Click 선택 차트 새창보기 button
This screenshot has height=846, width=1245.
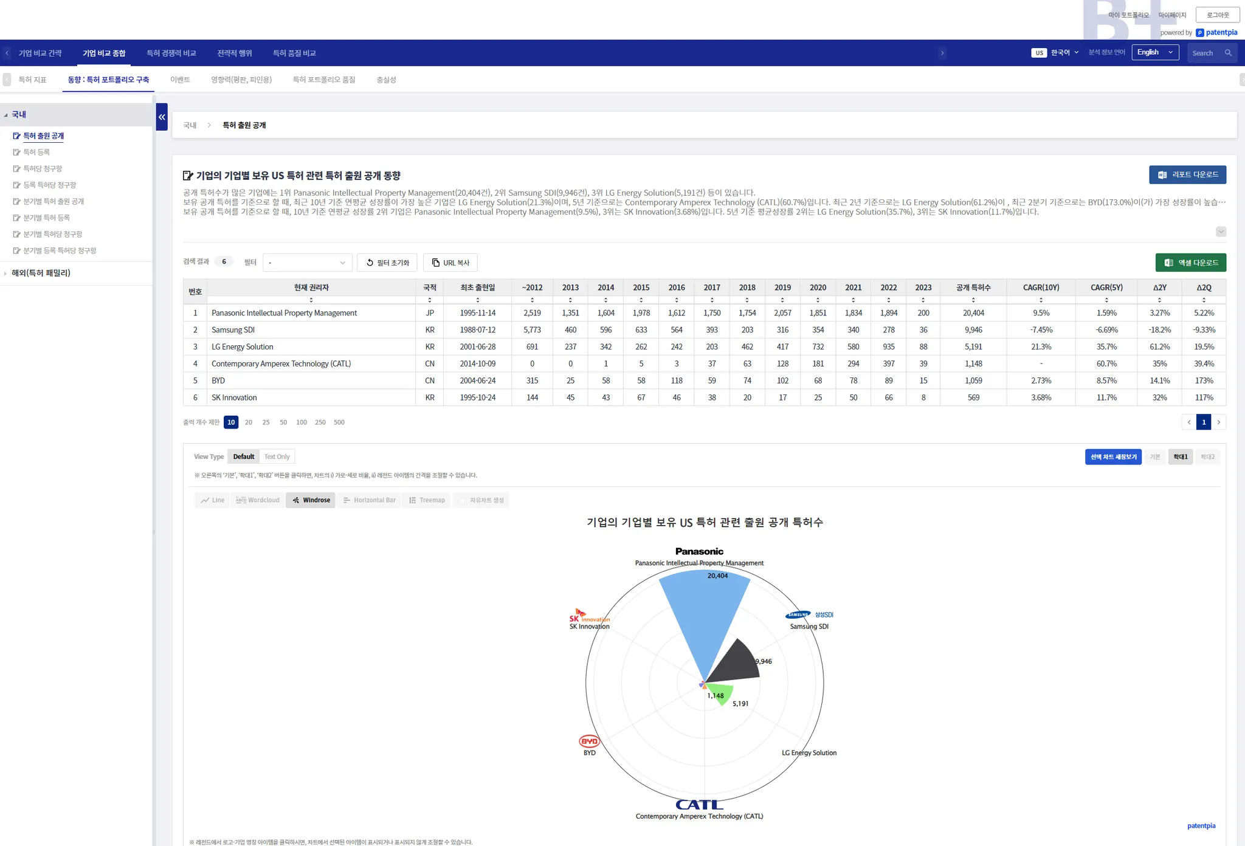(1113, 456)
